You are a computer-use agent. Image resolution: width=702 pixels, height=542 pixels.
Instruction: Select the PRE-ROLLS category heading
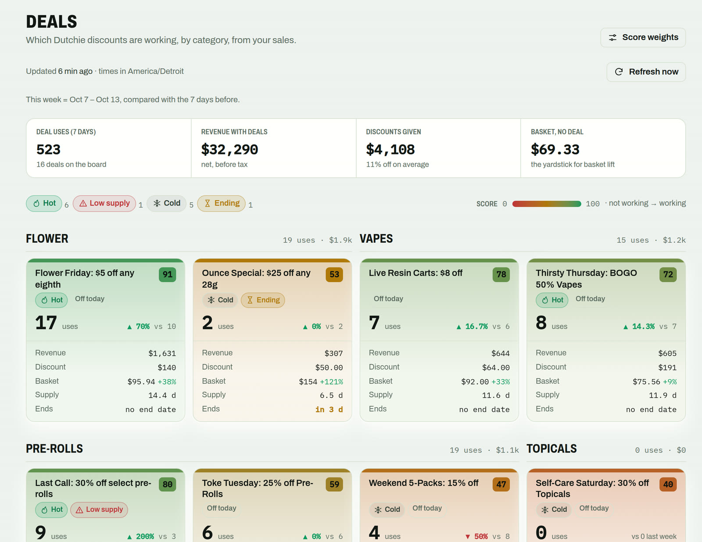[54, 449]
